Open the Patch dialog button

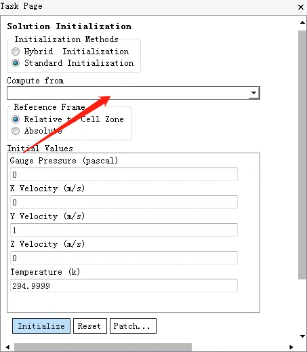pyautogui.click(x=133, y=326)
